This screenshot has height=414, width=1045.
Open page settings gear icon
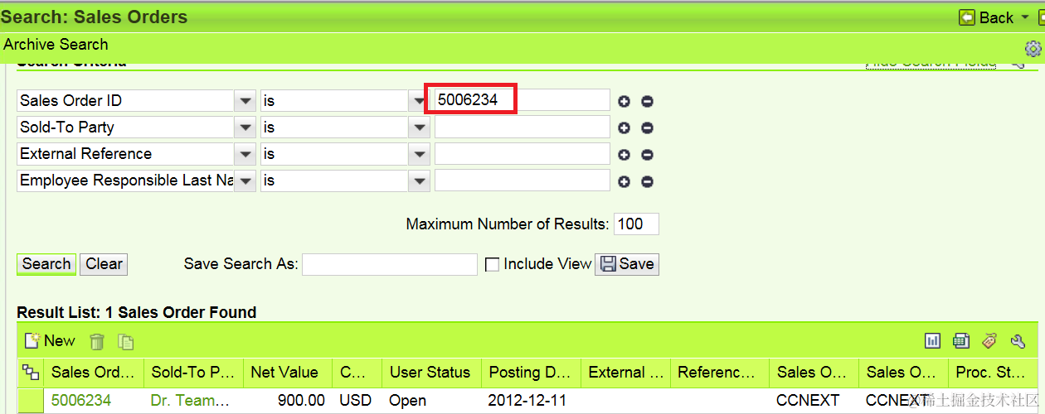point(1033,49)
